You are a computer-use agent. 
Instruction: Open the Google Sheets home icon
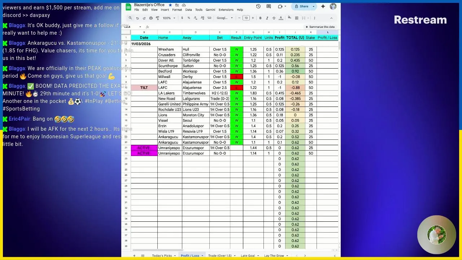click(128, 7)
